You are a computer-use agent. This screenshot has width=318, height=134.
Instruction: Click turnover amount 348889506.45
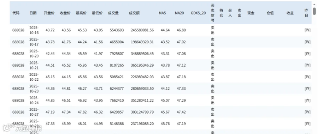point(142,54)
